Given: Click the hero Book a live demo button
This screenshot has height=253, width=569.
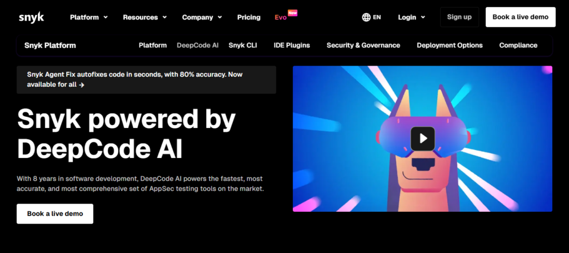Looking at the screenshot, I should click(x=55, y=214).
